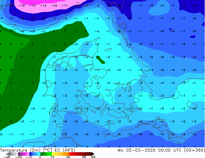Select the 38 legend label
This screenshot has width=205, height=158.
(x=84, y=157)
